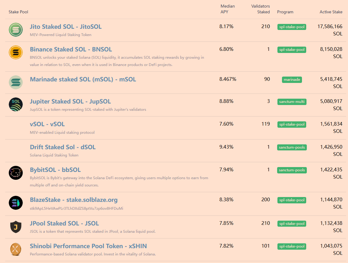Select the 1,132,438 SOL active stake
This screenshot has width=348, height=263.
331,227
